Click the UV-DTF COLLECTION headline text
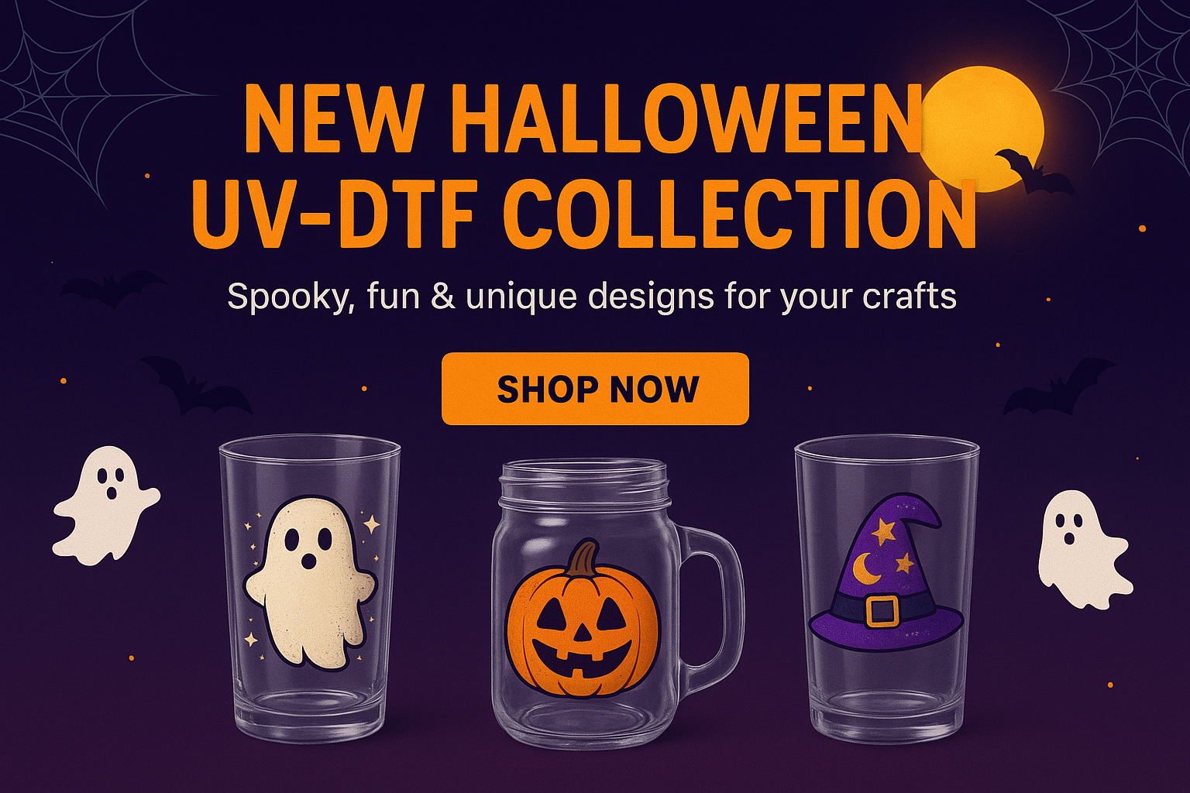 pyautogui.click(x=583, y=212)
